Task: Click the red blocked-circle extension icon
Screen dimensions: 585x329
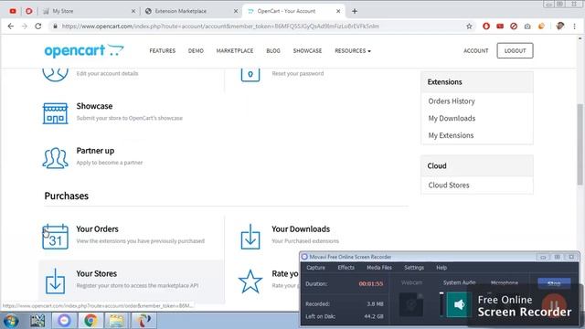Action: (514, 27)
